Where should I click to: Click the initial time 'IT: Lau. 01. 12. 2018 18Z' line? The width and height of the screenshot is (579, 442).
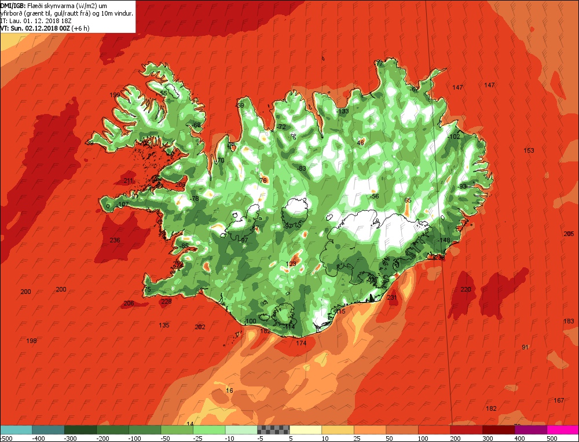[x=35, y=21]
